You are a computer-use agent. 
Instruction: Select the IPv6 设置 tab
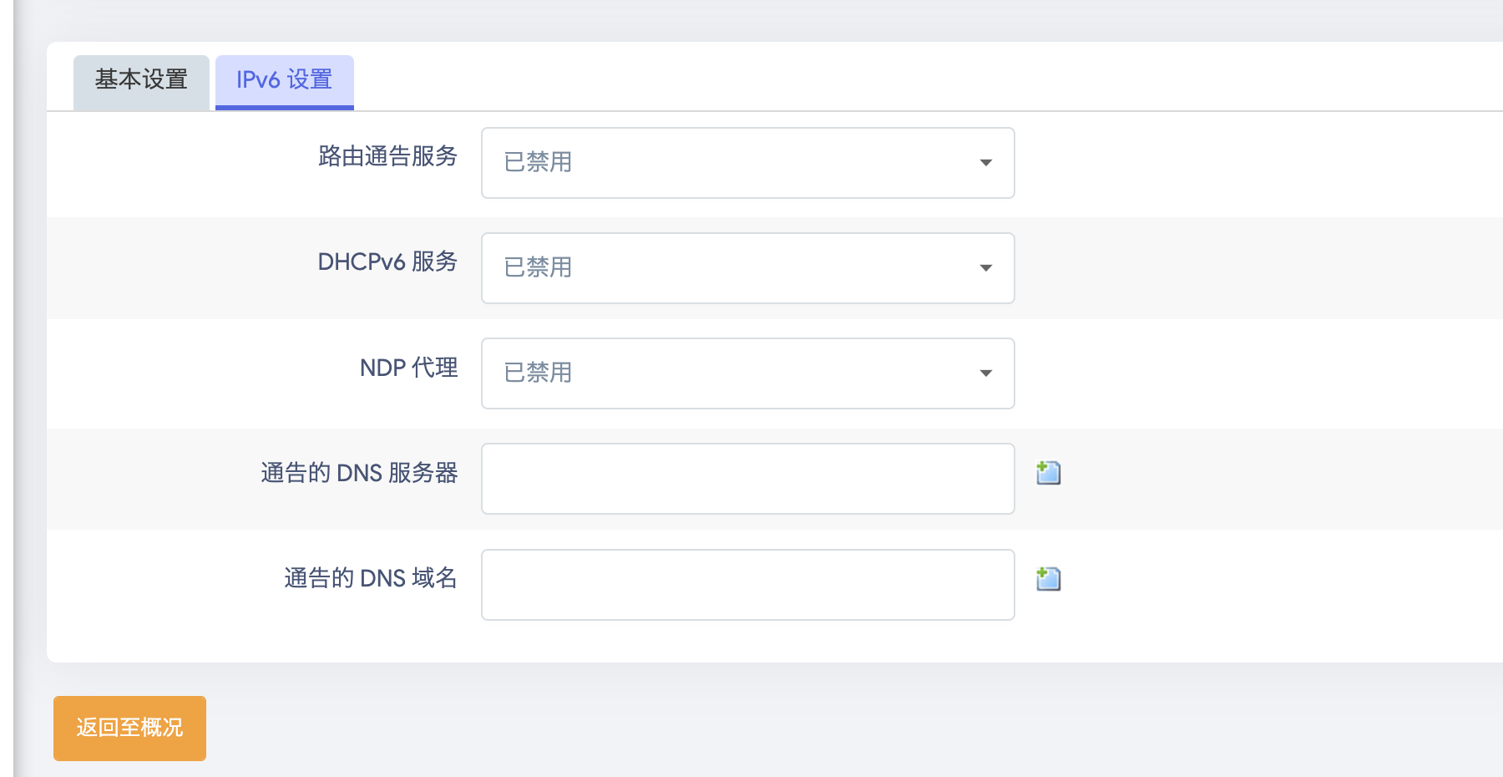[284, 80]
